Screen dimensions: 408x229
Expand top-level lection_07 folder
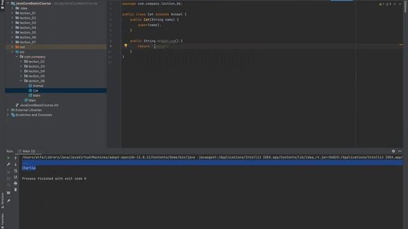click(x=12, y=42)
